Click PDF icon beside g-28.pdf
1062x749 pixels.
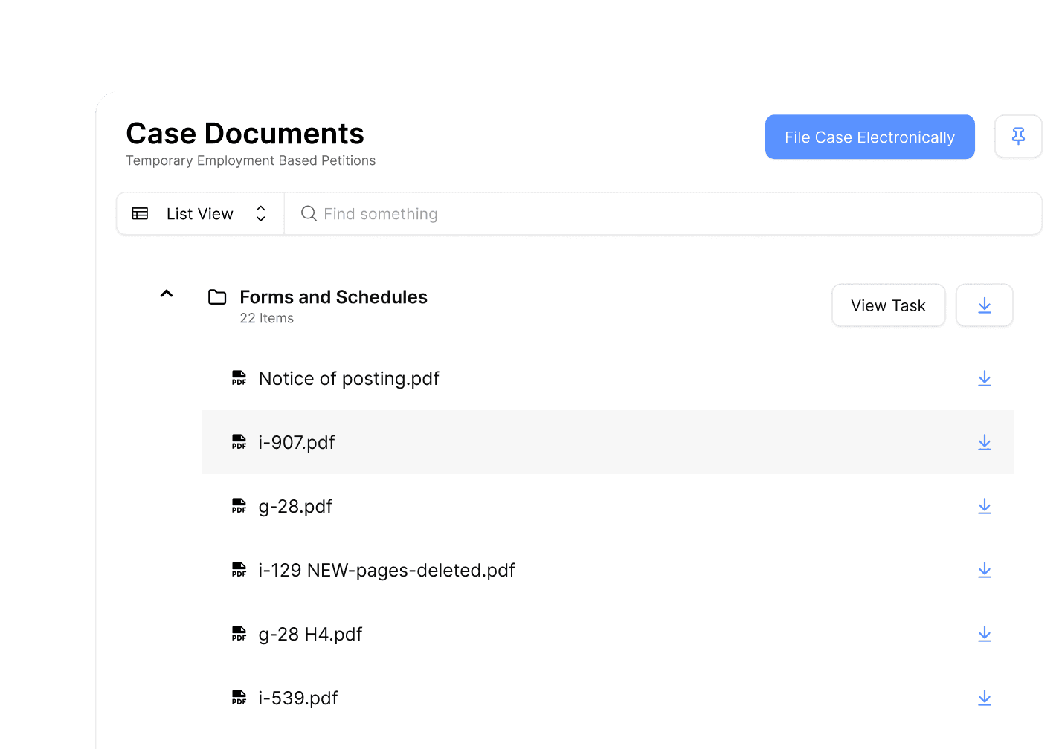(239, 506)
